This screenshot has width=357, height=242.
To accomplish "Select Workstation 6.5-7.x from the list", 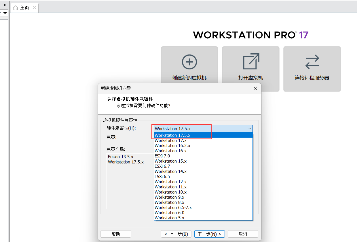I will tap(203, 208).
